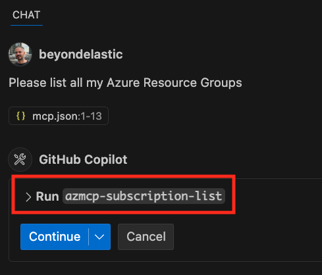The width and height of the screenshot is (322, 275).
Task: Select the azmcp-subscription-list tool name
Action: click(x=144, y=196)
